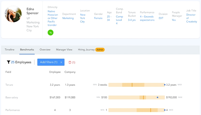Click the blue dot on Performance range bar
Screen dimensions: 201x115
coord(165,110)
